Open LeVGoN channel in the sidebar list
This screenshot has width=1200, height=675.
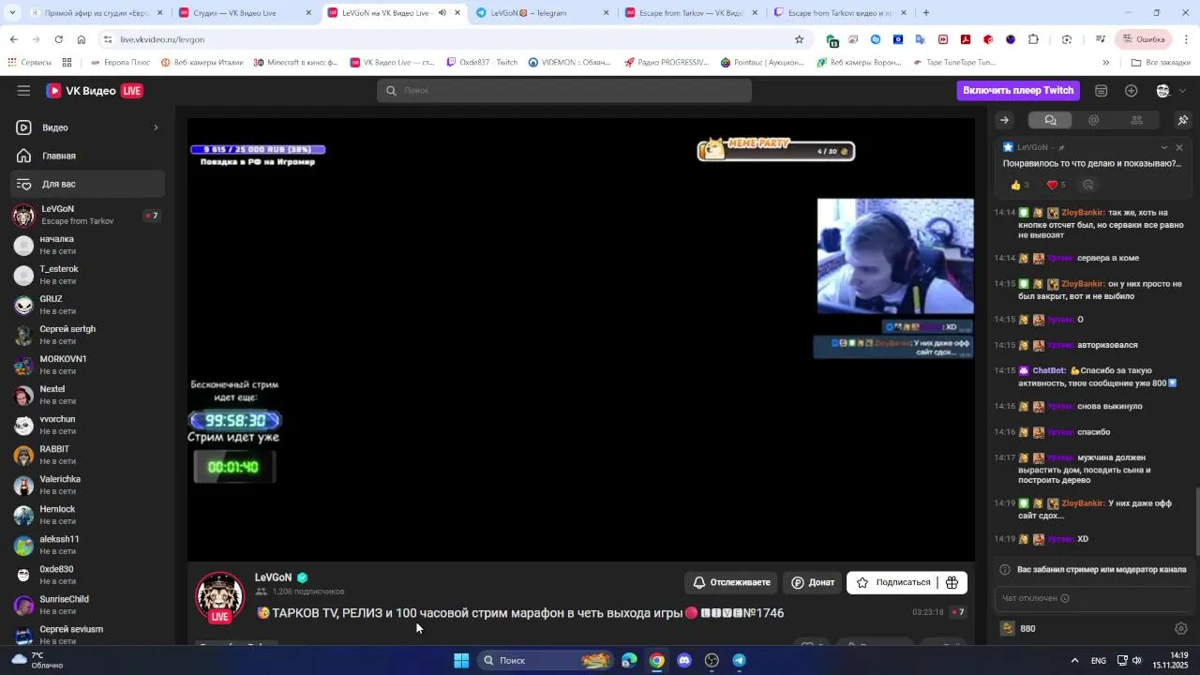tap(88, 215)
